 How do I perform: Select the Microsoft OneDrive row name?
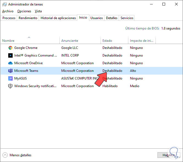coord(29,63)
